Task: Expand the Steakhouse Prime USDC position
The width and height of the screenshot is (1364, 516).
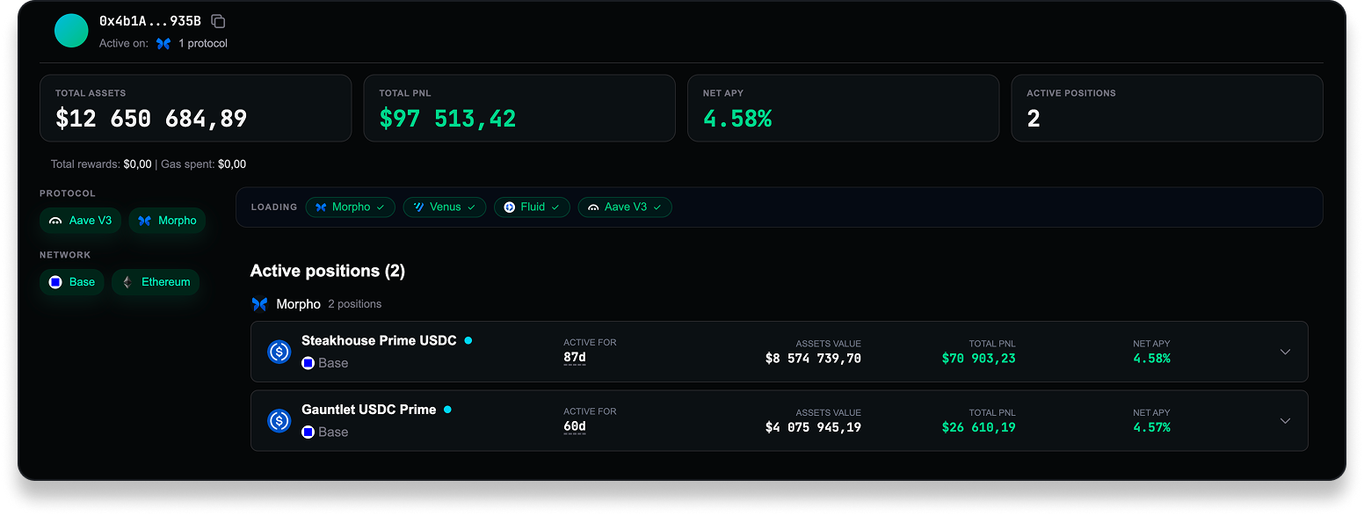Action: (x=1285, y=352)
